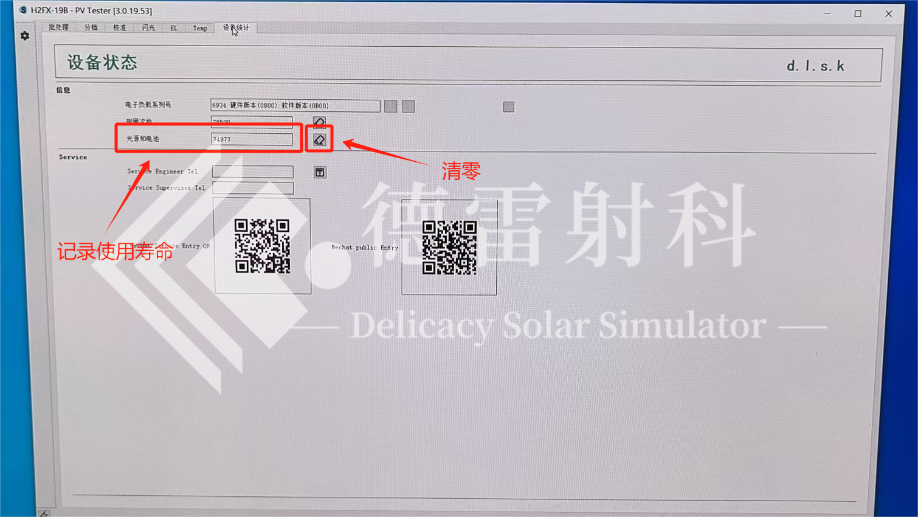Click the Service Engineer Tel input field
Viewport: 918px width, 517px height.
point(252,172)
